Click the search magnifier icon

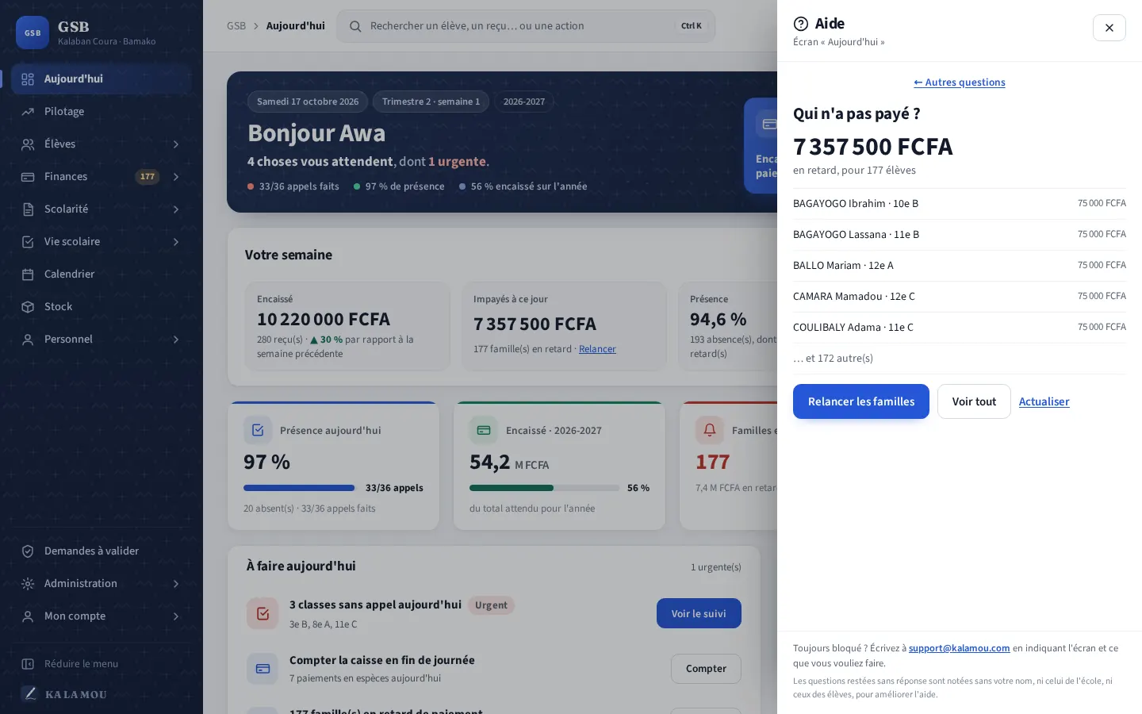click(355, 26)
